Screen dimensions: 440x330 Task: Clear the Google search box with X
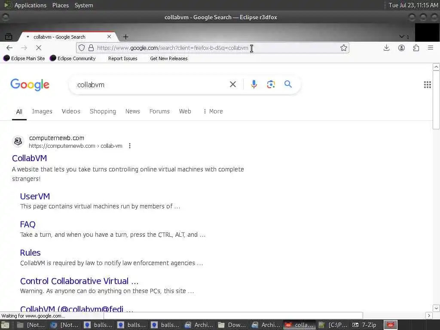tap(233, 84)
